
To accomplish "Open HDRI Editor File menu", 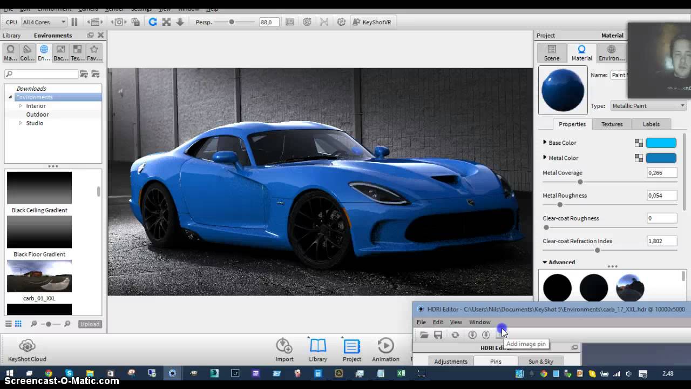I will pyautogui.click(x=421, y=322).
